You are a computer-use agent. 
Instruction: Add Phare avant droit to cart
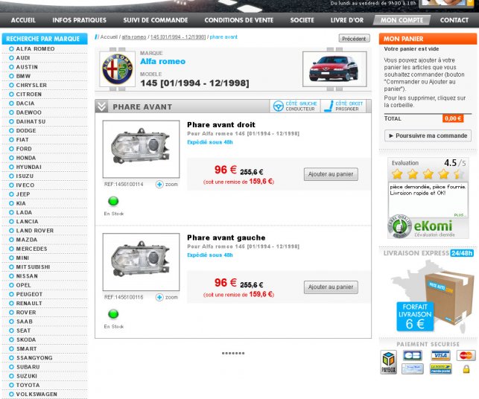(331, 174)
